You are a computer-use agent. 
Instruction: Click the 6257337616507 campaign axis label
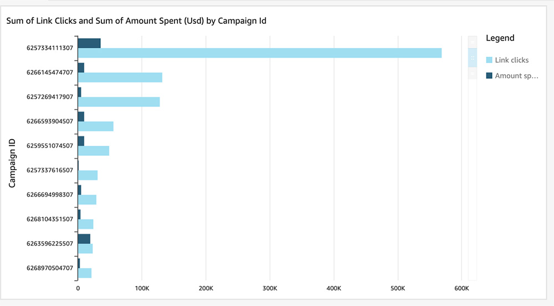click(x=49, y=170)
